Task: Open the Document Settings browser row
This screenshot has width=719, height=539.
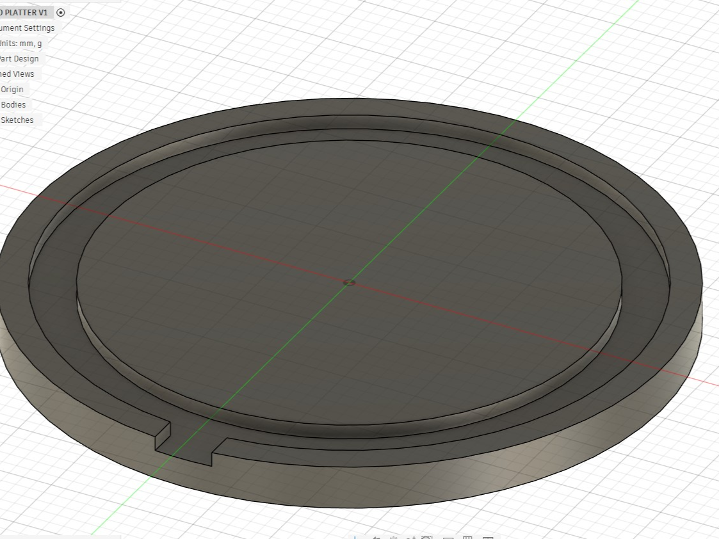Action: pos(29,28)
